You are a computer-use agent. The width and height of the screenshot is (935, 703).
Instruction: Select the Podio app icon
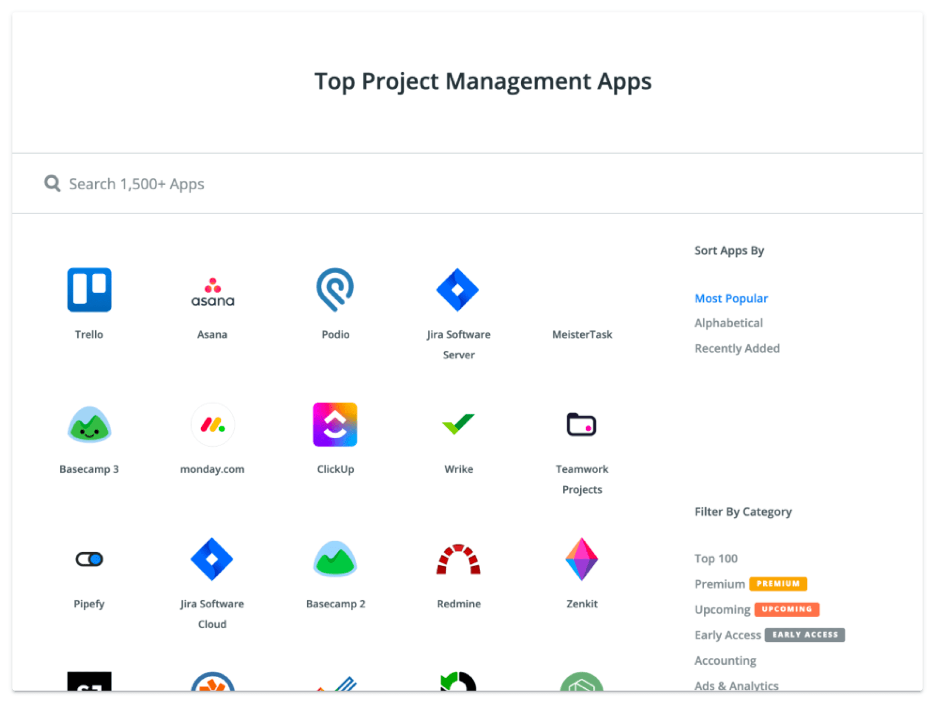(335, 290)
